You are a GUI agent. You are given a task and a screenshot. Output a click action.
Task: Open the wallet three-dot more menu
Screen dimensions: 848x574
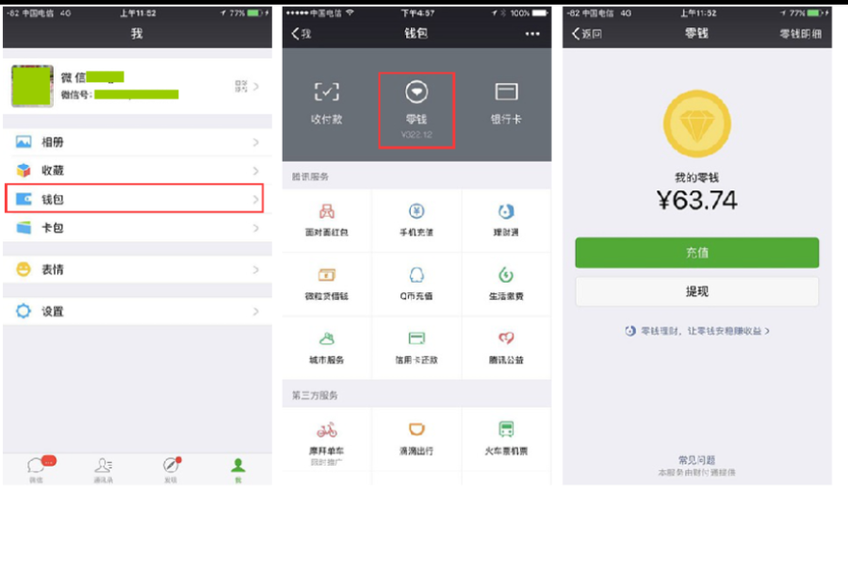[532, 34]
